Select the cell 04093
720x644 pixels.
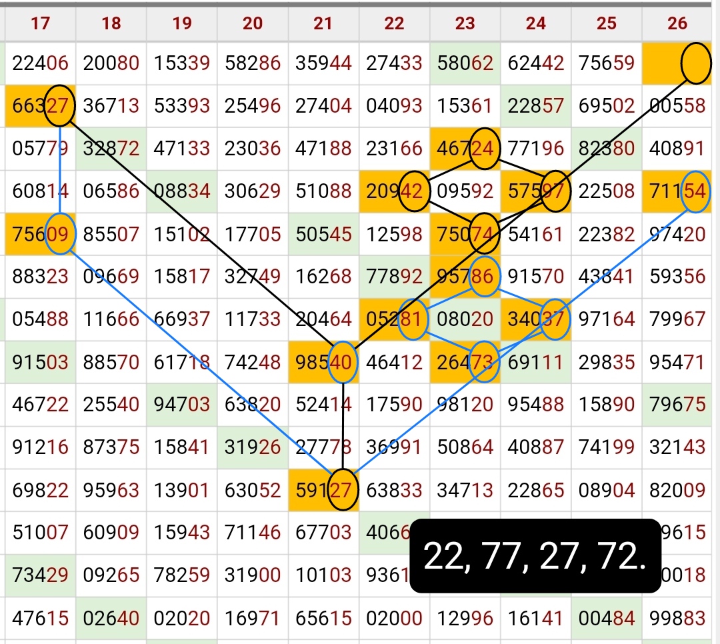coord(395,106)
